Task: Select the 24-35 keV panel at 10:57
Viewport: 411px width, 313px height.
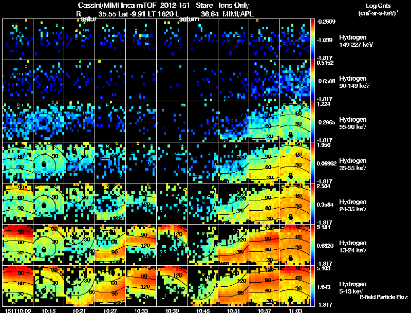Action: [265, 204]
